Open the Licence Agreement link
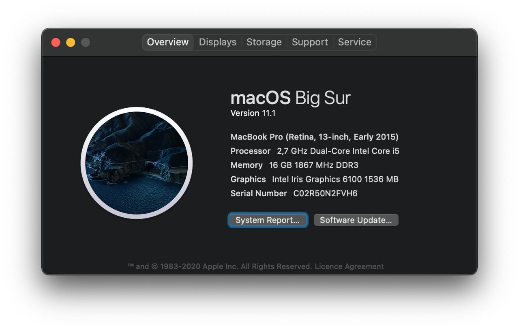519x330 pixels. [x=349, y=266]
